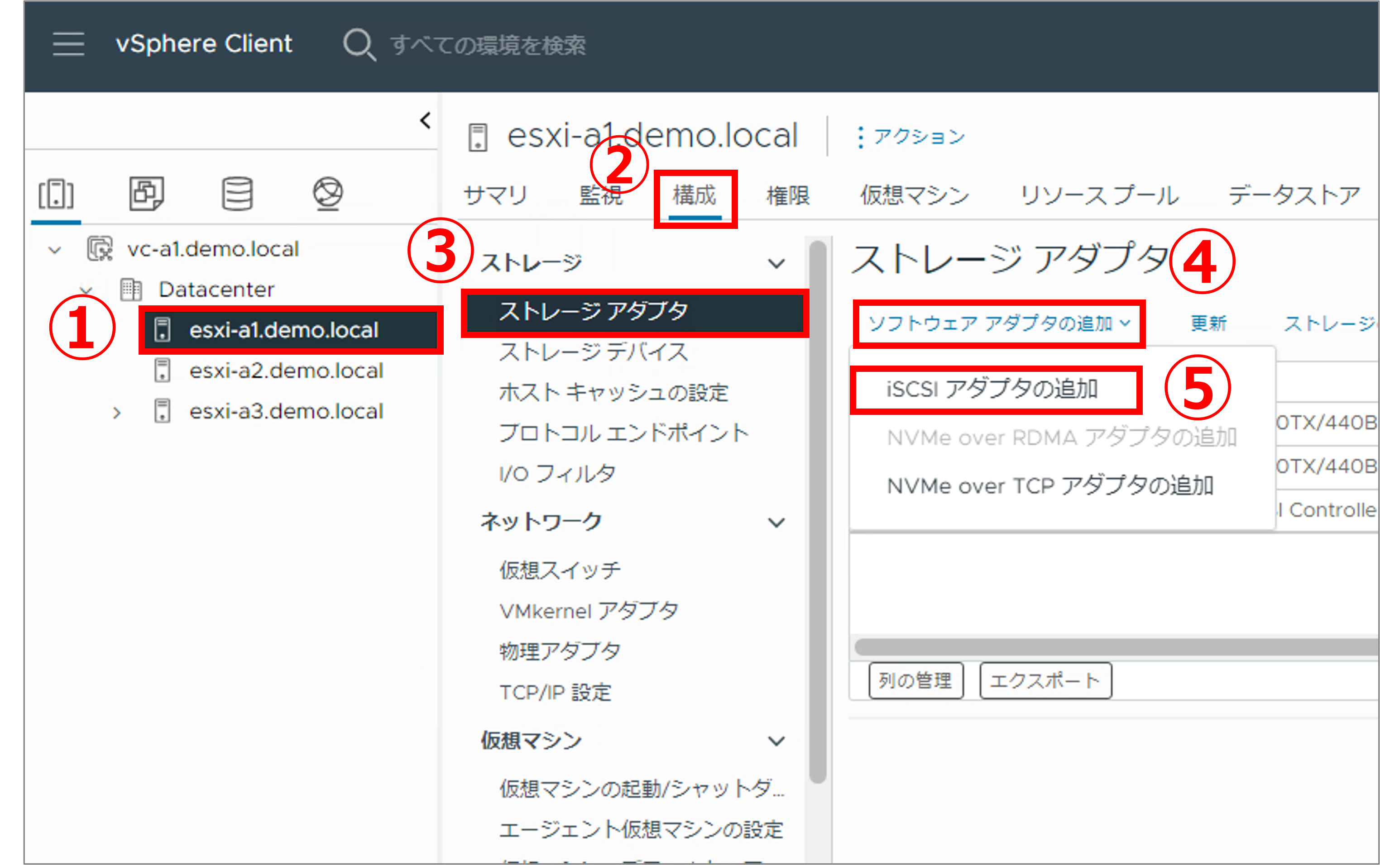Click the Datacenter building icon

[x=131, y=290]
